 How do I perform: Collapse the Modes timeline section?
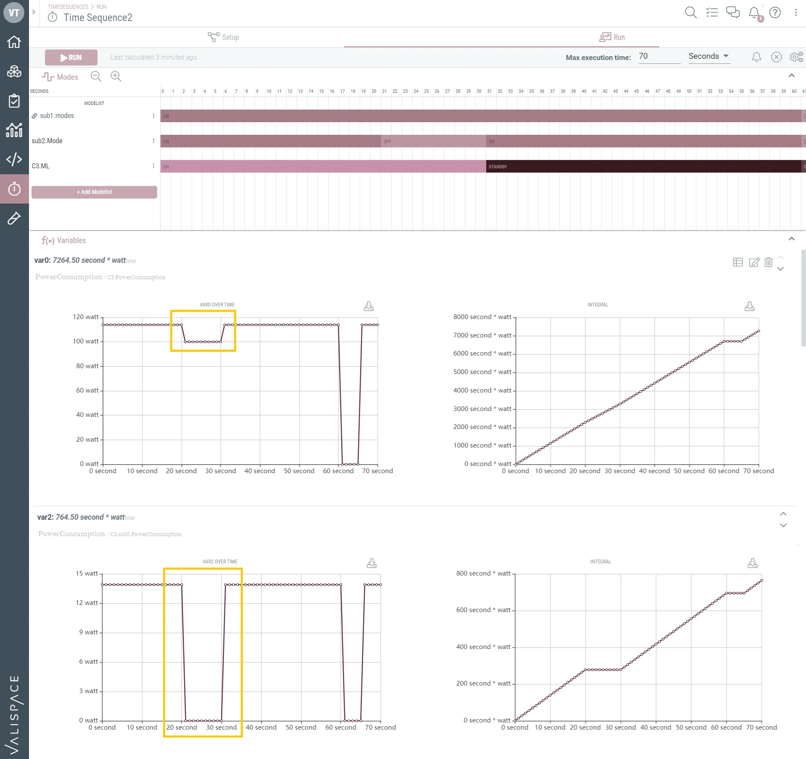pyautogui.click(x=791, y=76)
